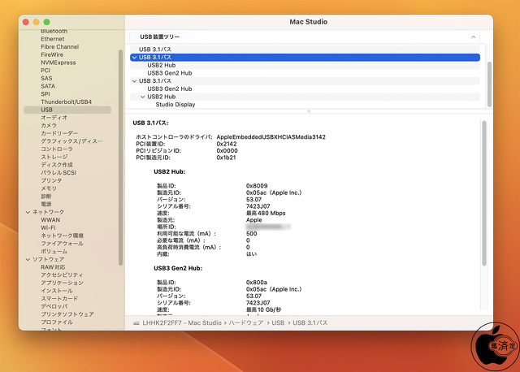Select ディスク作成 in the sidebar

[57, 165]
